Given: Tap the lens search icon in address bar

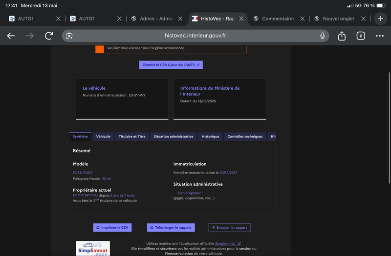Looking at the screenshot, I should coord(69,36).
